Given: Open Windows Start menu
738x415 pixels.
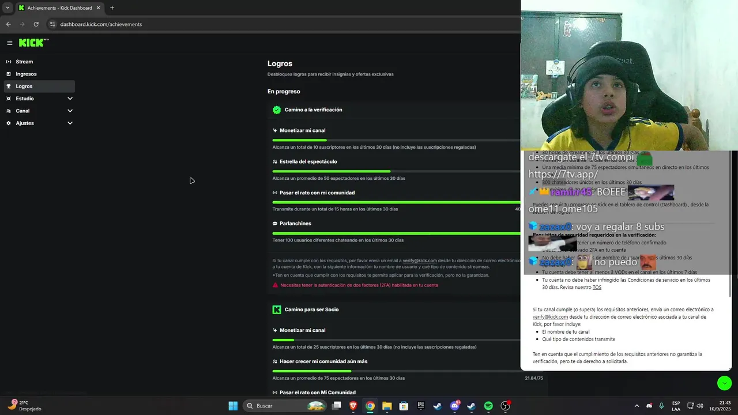Looking at the screenshot, I should click(x=233, y=406).
